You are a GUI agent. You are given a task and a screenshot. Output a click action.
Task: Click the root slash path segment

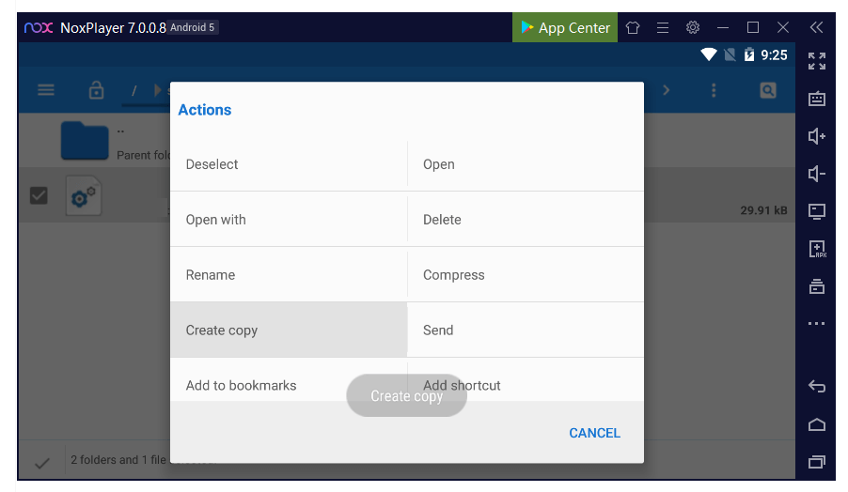click(134, 90)
